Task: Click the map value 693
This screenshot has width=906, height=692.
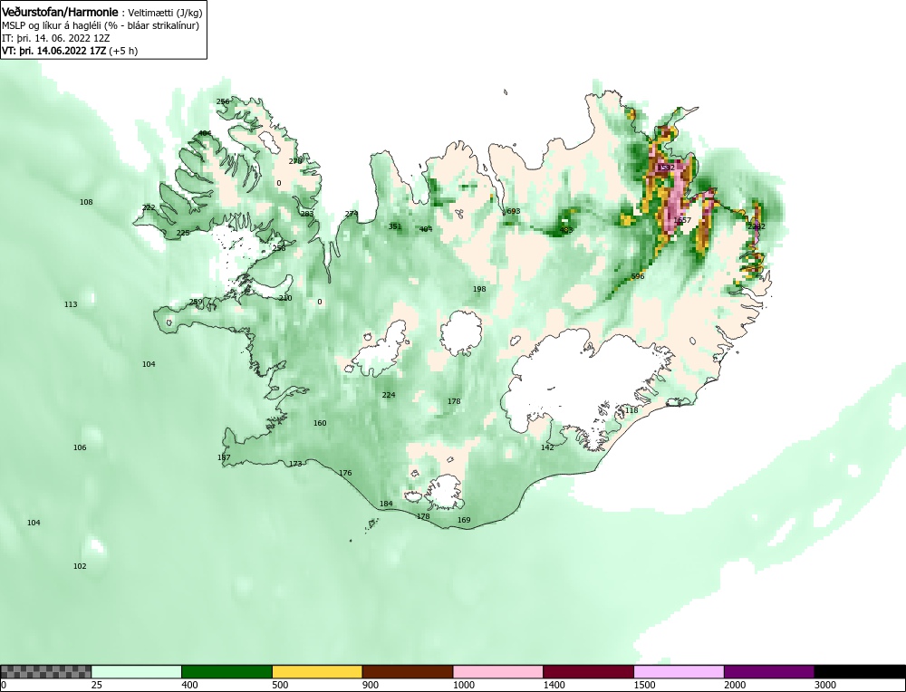Action: point(513,211)
